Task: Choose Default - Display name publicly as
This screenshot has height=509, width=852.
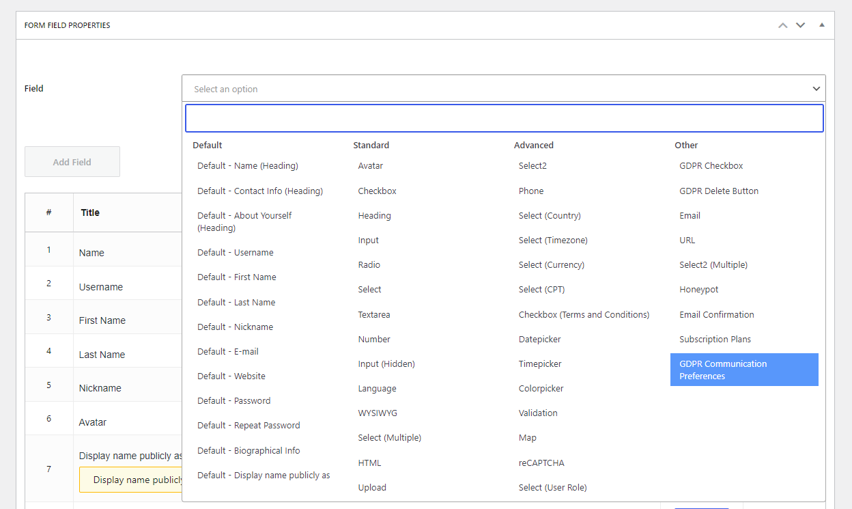Action: (x=264, y=476)
